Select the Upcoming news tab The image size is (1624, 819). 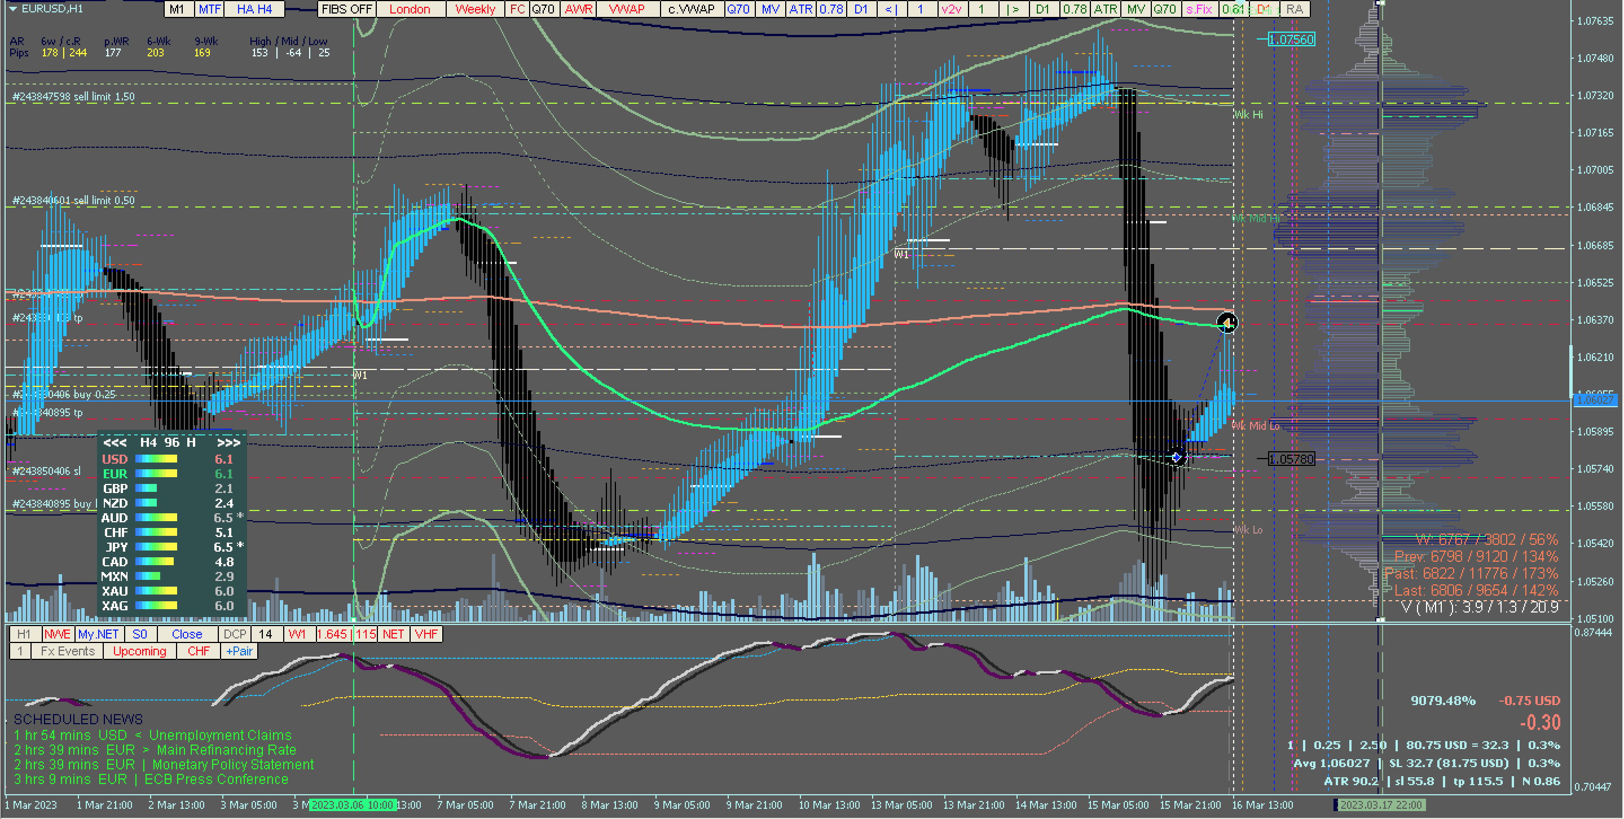[139, 651]
